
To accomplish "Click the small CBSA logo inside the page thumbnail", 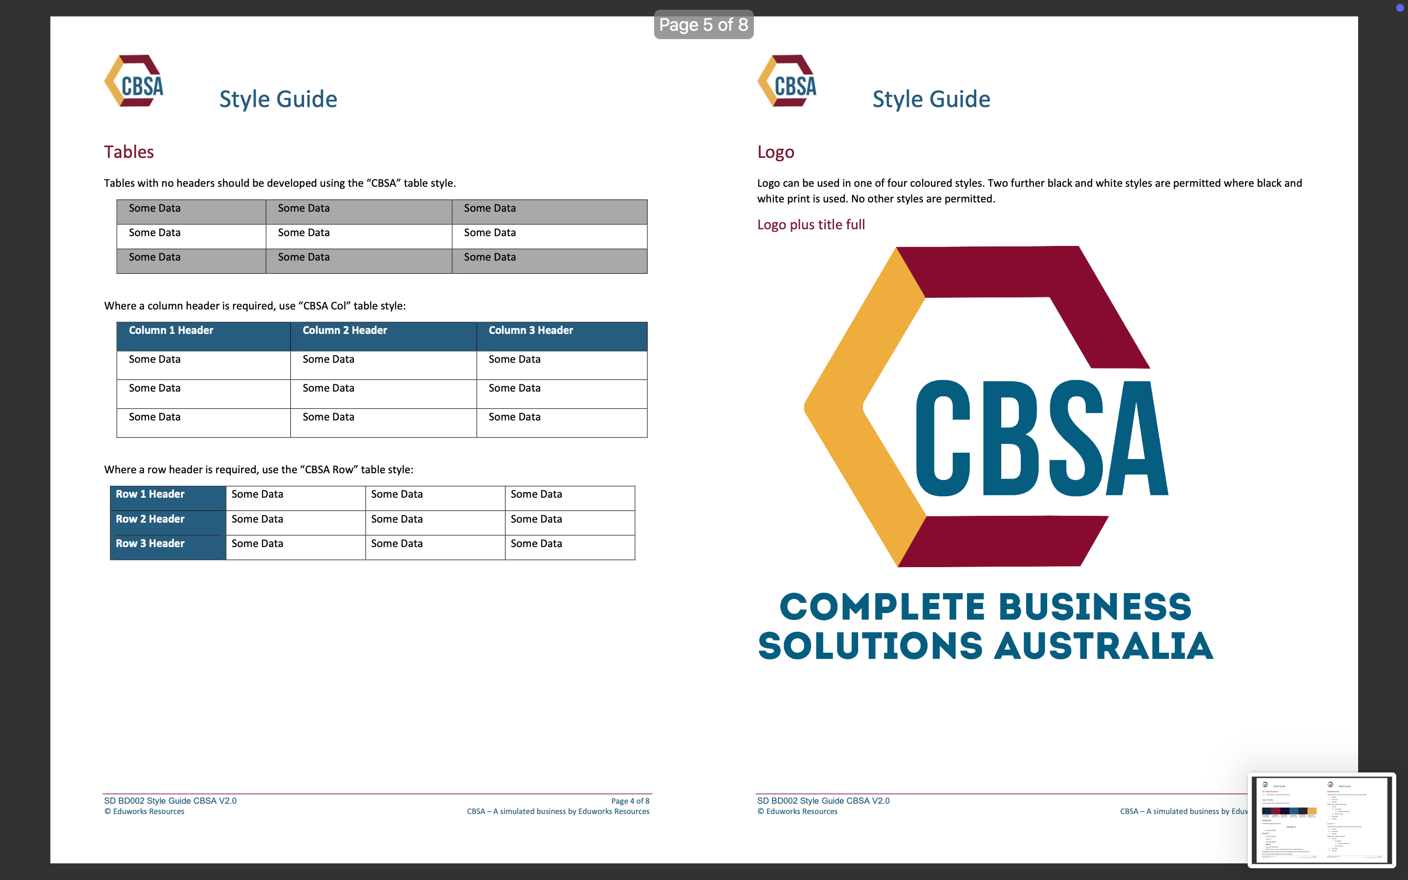I will click(1266, 785).
